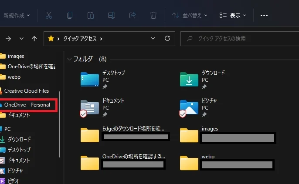This screenshot has height=184, width=299.
Task: Open the 並べ替え sort menu
Action: (x=190, y=15)
